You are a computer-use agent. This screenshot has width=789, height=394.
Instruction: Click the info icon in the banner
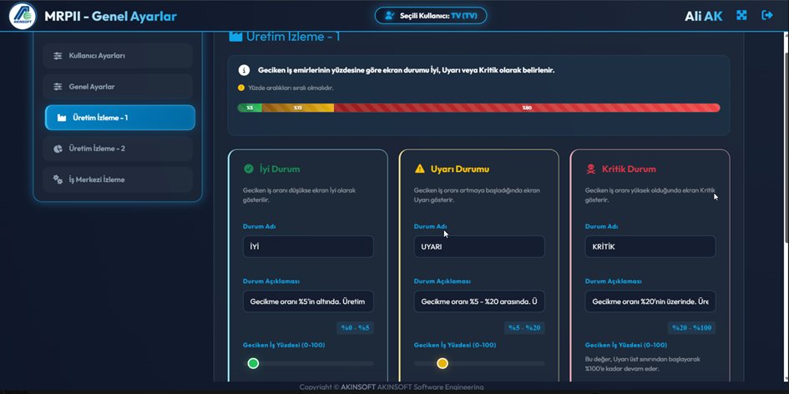[244, 71]
